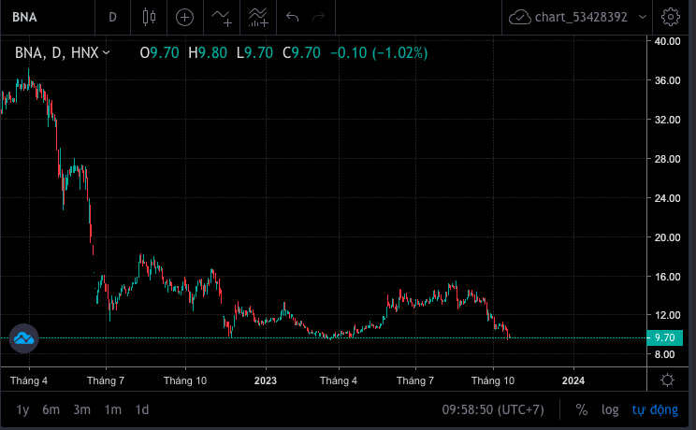Click the close value C9.70
The height and width of the screenshot is (430, 696).
(x=301, y=52)
